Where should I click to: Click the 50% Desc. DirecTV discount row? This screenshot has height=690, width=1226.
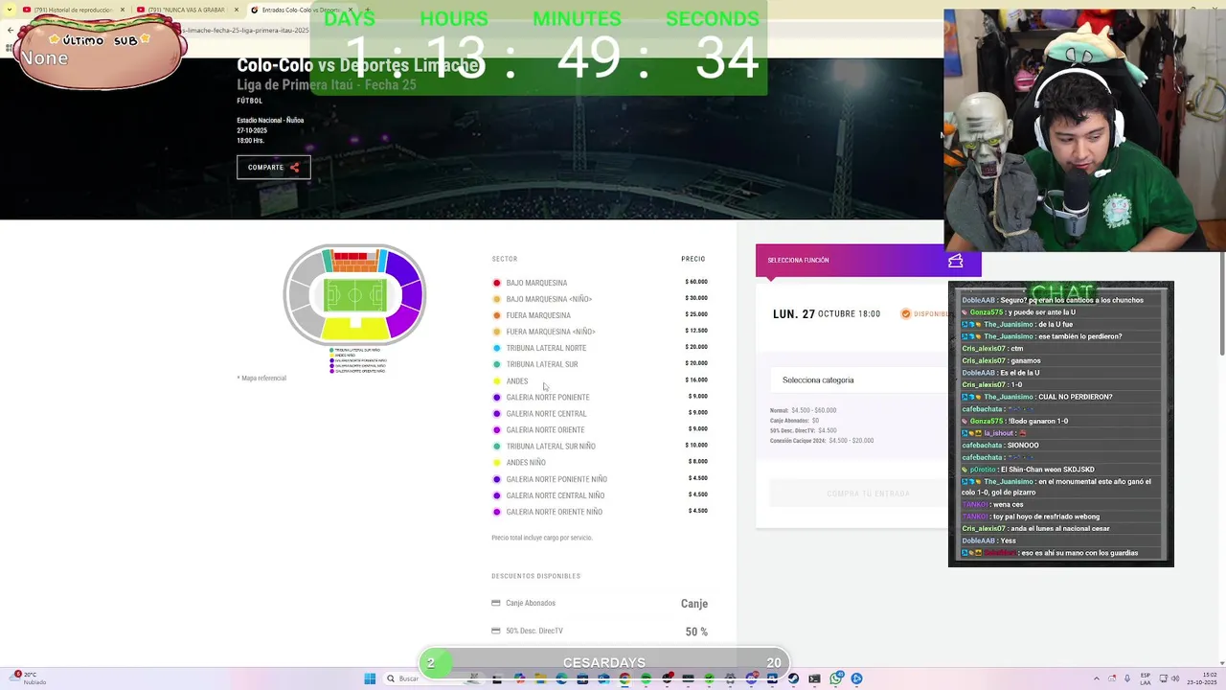pyautogui.click(x=600, y=632)
